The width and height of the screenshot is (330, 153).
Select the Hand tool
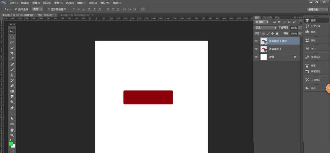[12, 130]
